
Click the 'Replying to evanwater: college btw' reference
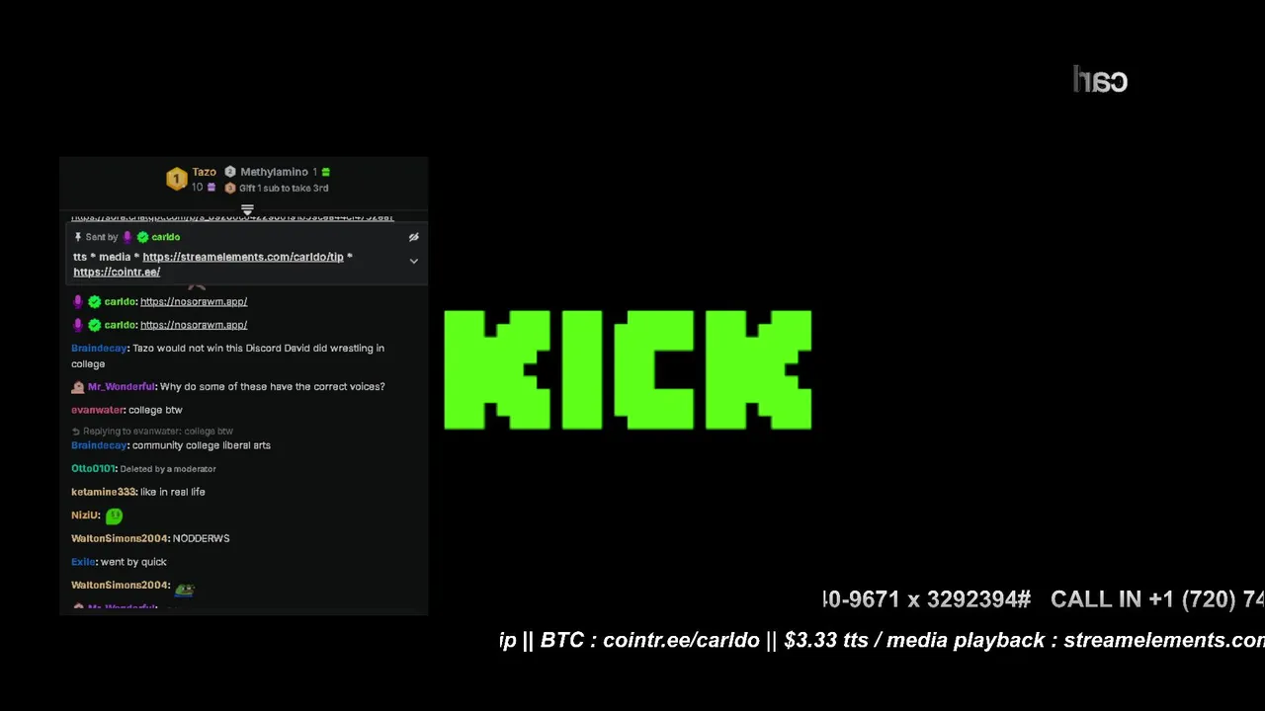[x=158, y=432]
